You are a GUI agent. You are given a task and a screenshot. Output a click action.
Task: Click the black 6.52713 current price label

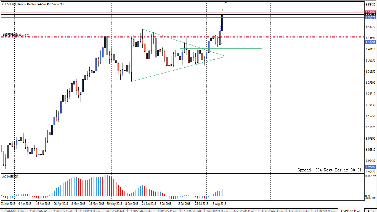tap(370, 14)
